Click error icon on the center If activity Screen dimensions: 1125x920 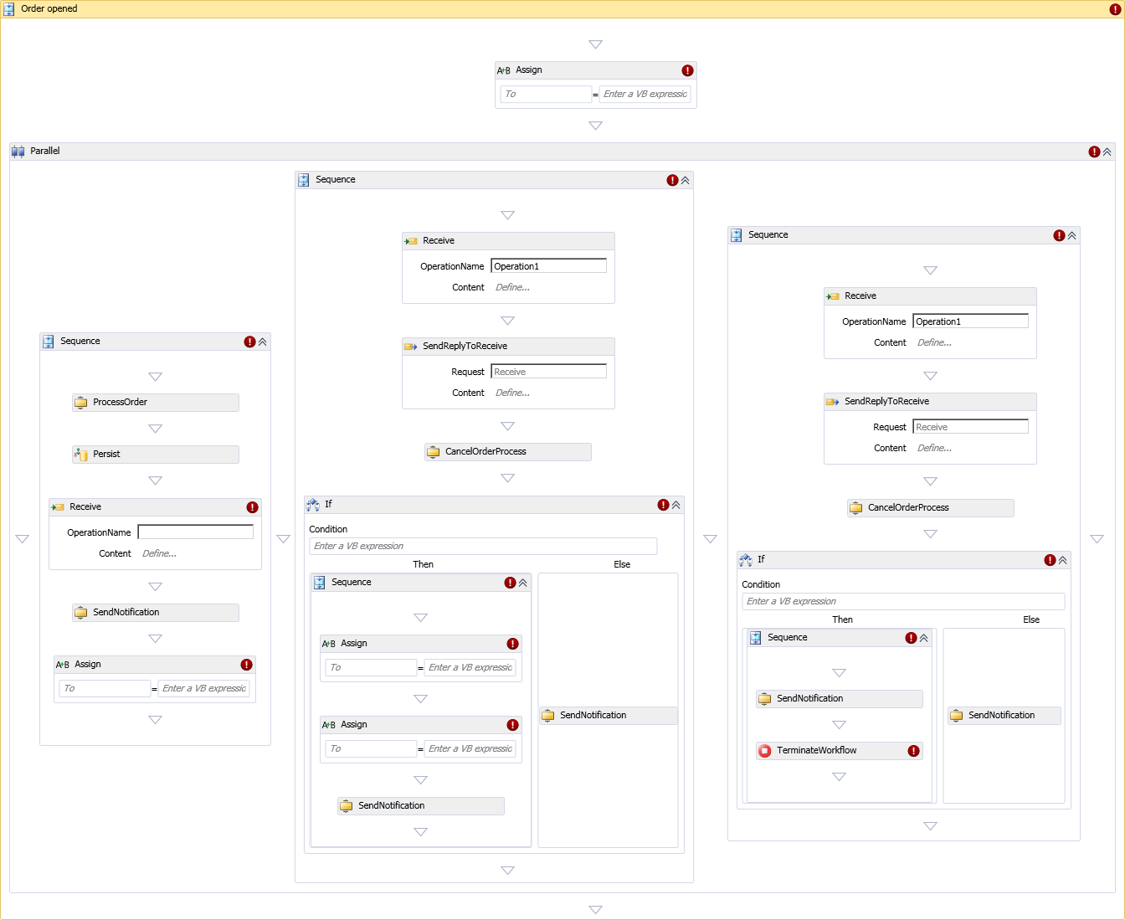click(x=663, y=505)
